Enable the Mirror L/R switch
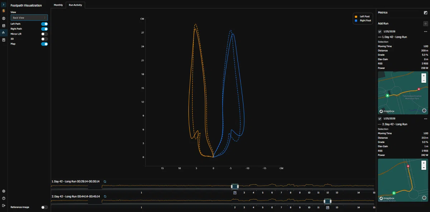 coord(44,34)
